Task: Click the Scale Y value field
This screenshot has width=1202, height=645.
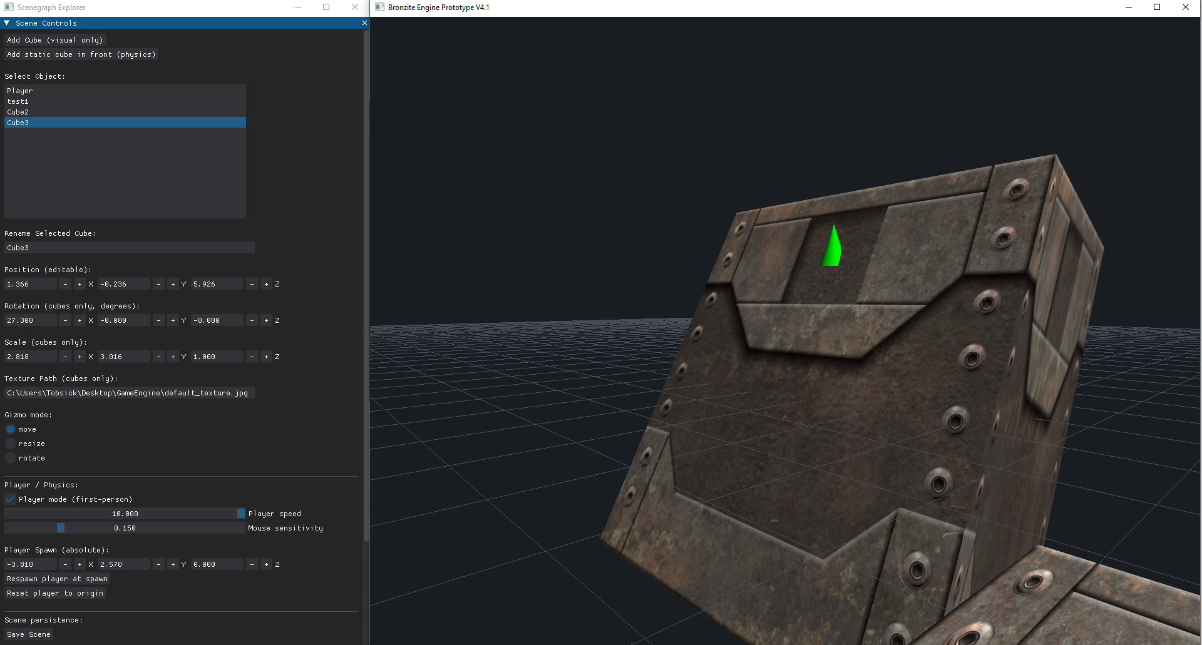Action: (x=124, y=357)
